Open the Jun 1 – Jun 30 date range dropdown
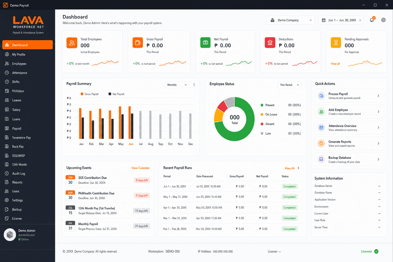 (341, 20)
